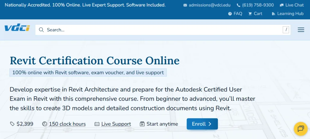This screenshot has height=139, width=310.
Task: Click the slash shortcut key in search bar
Action: [286, 30]
